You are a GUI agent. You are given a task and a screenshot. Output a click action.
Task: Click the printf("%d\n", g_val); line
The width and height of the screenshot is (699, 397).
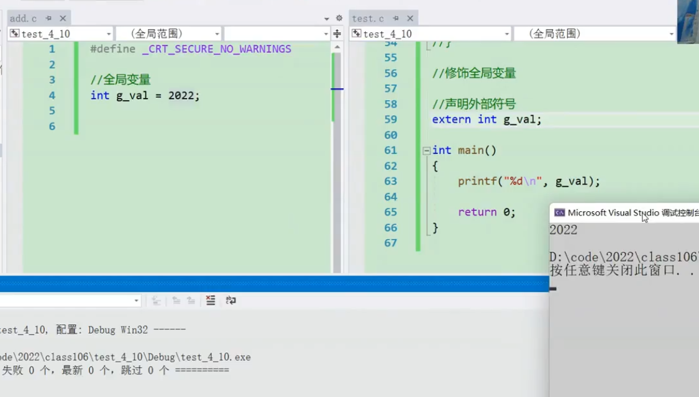(x=529, y=181)
